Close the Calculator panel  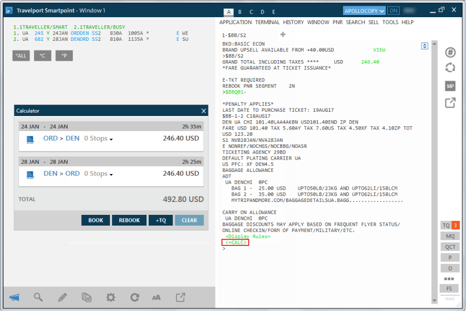tap(204, 111)
